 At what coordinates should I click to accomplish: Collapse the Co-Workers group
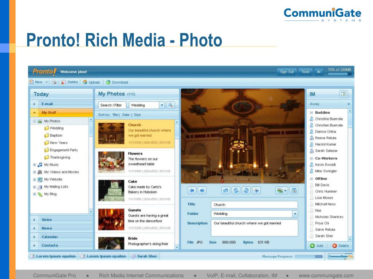(311, 158)
